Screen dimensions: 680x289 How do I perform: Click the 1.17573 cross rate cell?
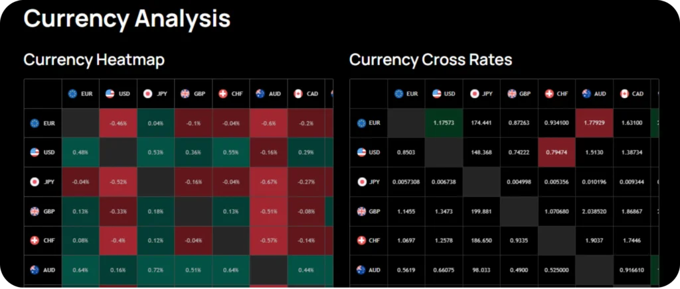click(443, 123)
